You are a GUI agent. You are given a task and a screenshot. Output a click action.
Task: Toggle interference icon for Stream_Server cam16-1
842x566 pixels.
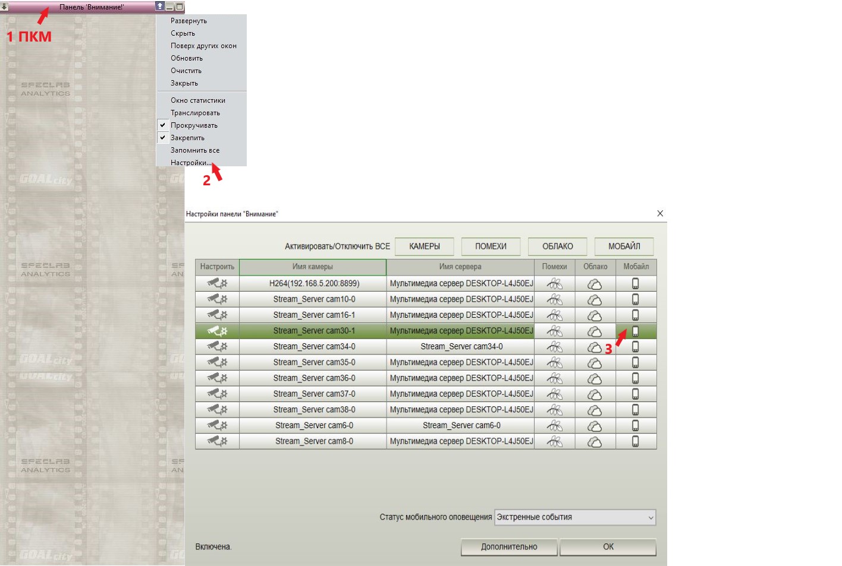click(x=554, y=315)
